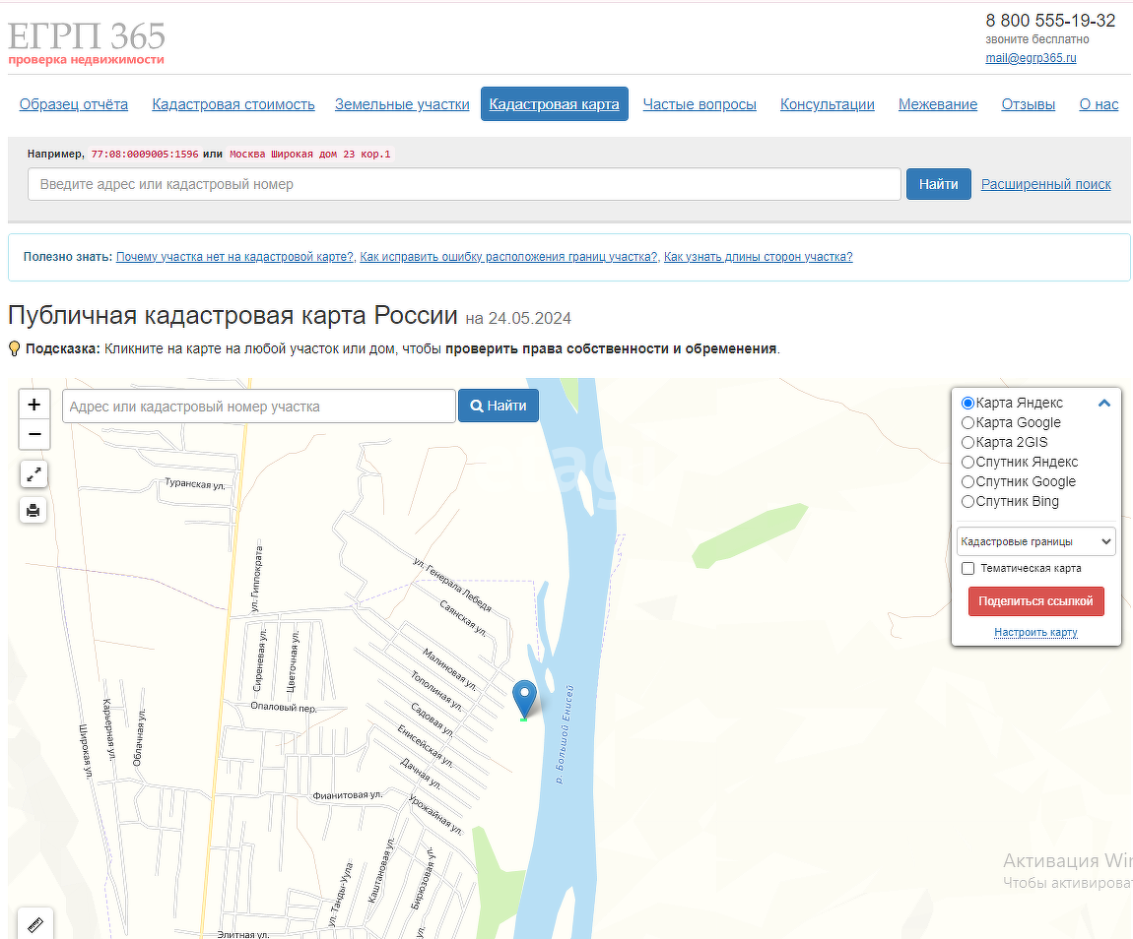Click the ЕГРП 365 site logo
Screen dimensions: 1133x939
tap(87, 44)
